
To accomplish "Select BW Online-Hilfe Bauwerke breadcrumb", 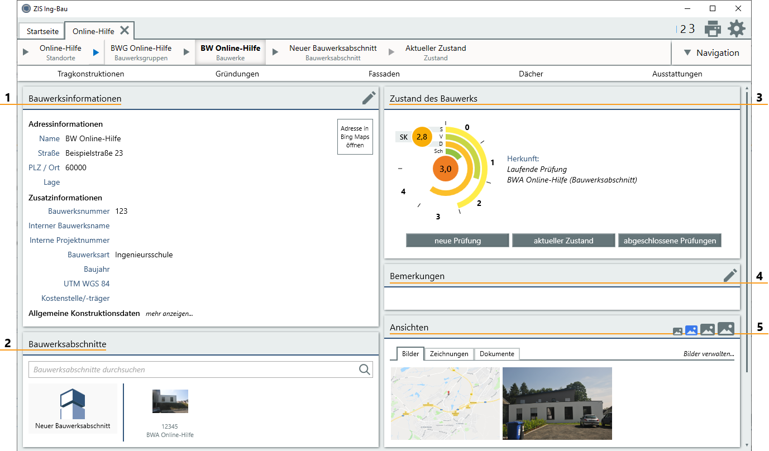I will (230, 52).
